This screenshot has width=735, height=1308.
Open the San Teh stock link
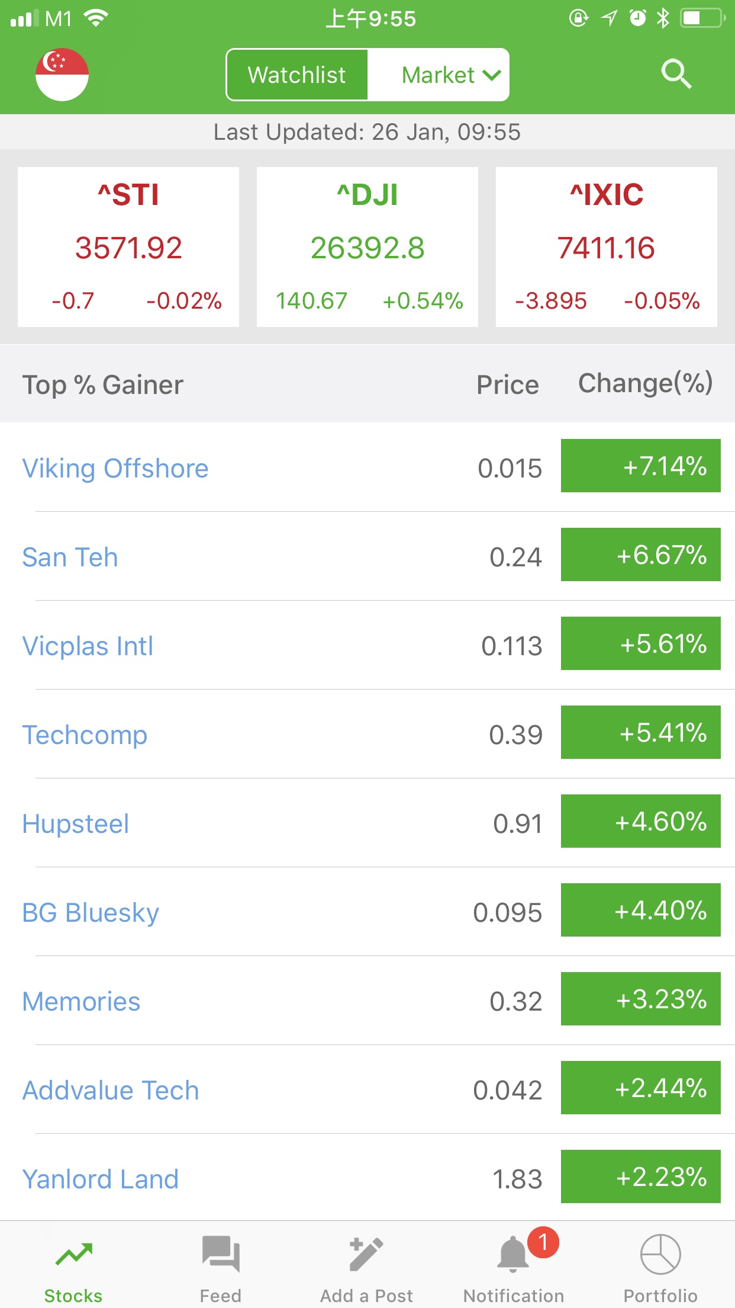pos(70,557)
